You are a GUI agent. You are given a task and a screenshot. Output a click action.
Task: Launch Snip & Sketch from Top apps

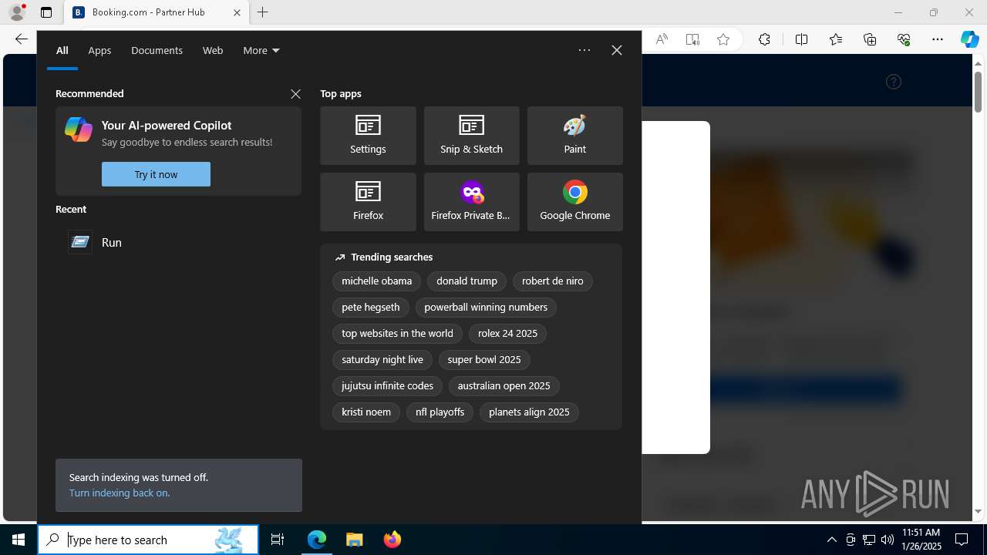pos(471,136)
